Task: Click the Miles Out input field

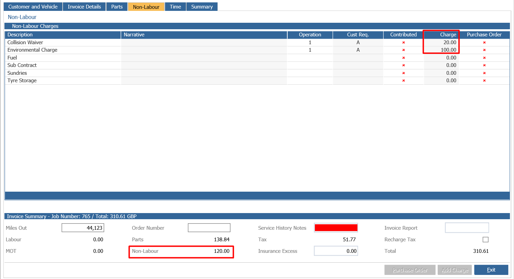Action: (x=83, y=228)
